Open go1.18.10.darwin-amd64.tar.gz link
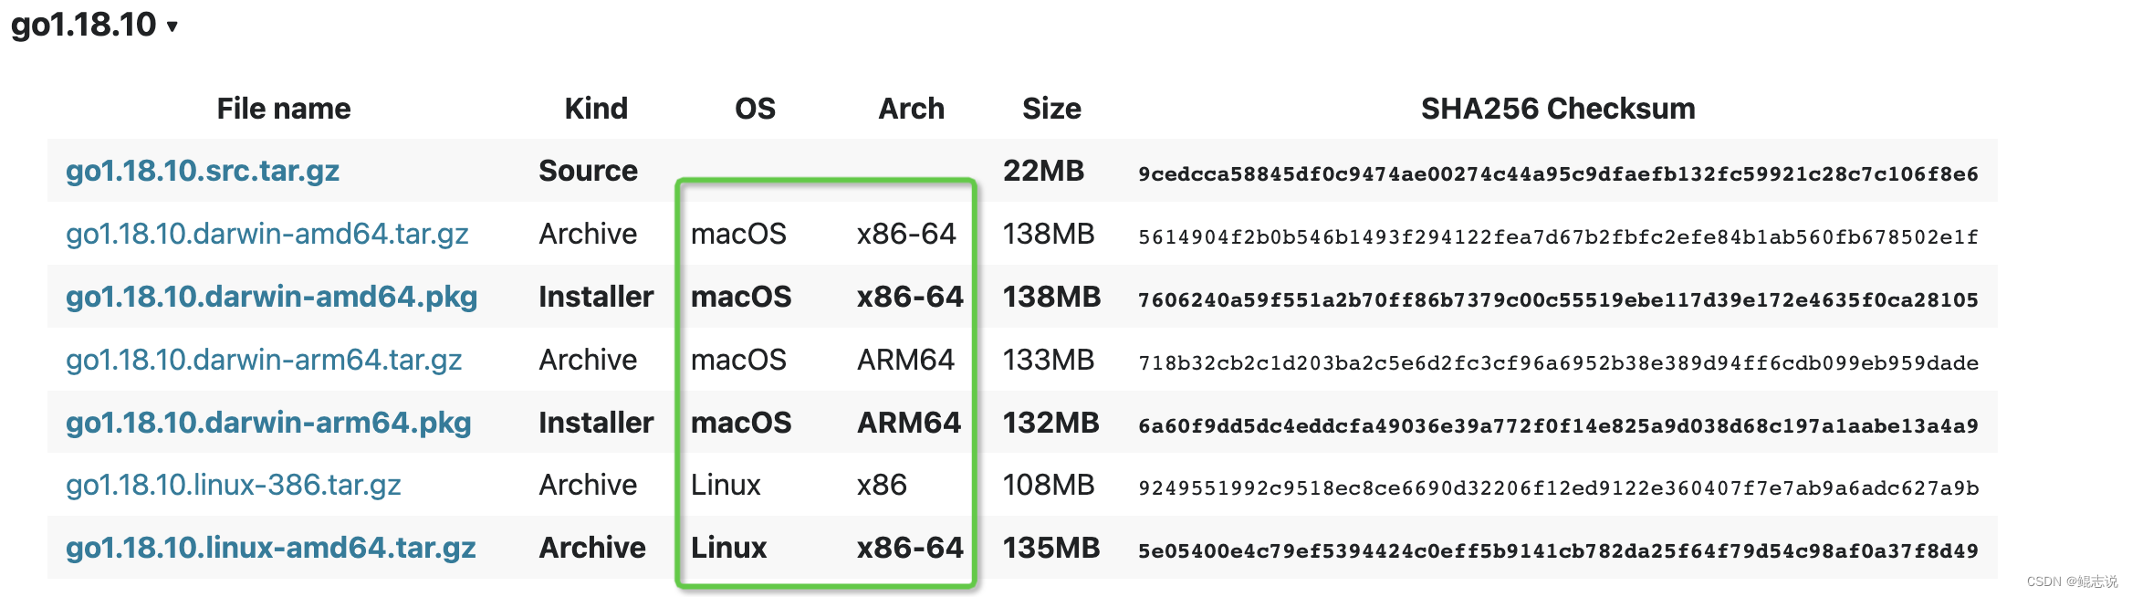 tap(267, 234)
